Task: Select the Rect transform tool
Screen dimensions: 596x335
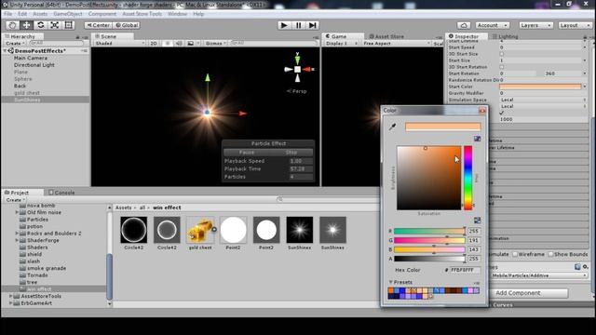Action: tap(68, 25)
